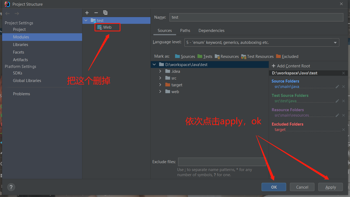Add a new module using the plus icon
Image resolution: width=350 pixels, height=197 pixels.
pos(87,12)
